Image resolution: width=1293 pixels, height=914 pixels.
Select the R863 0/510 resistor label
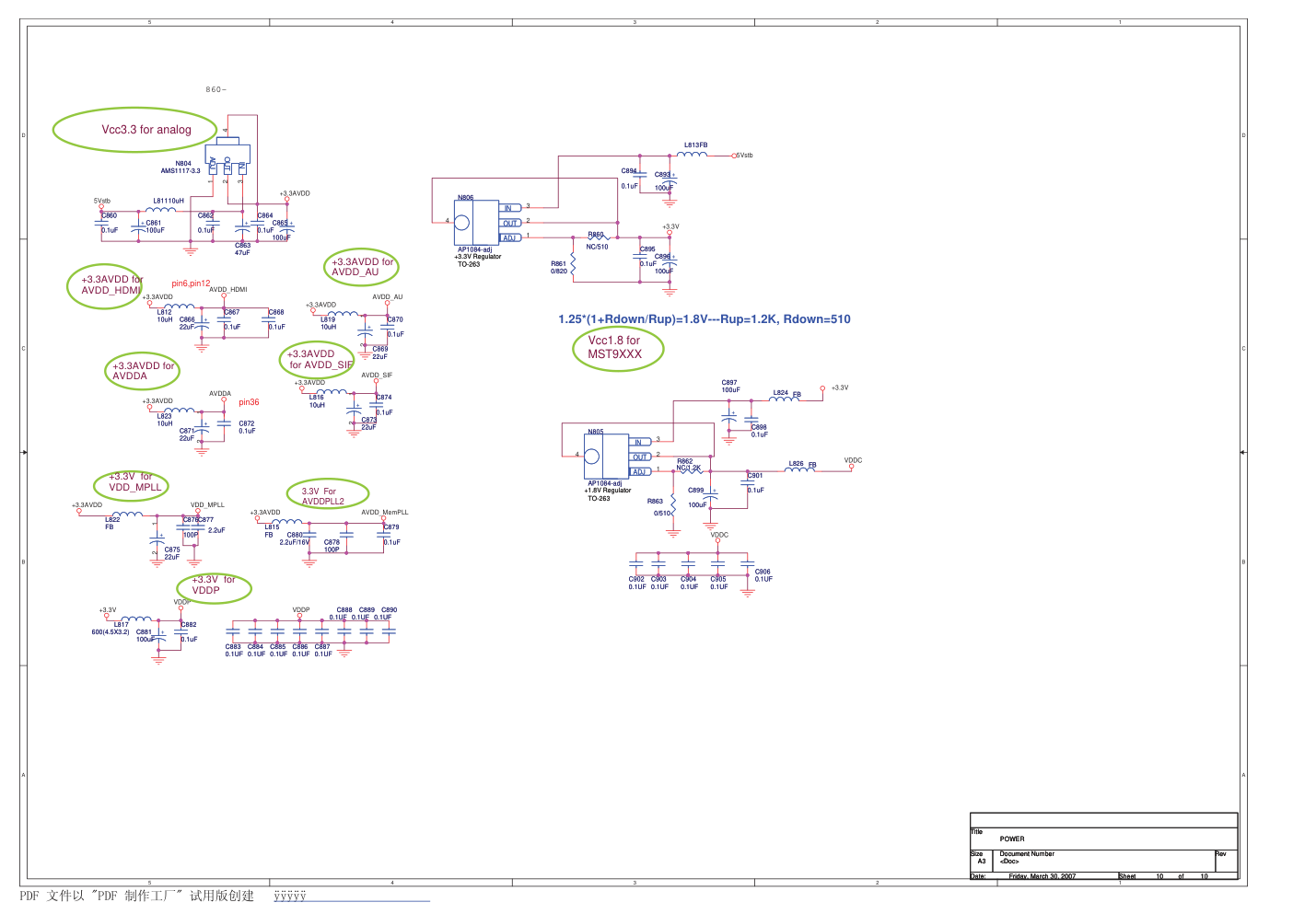[657, 507]
